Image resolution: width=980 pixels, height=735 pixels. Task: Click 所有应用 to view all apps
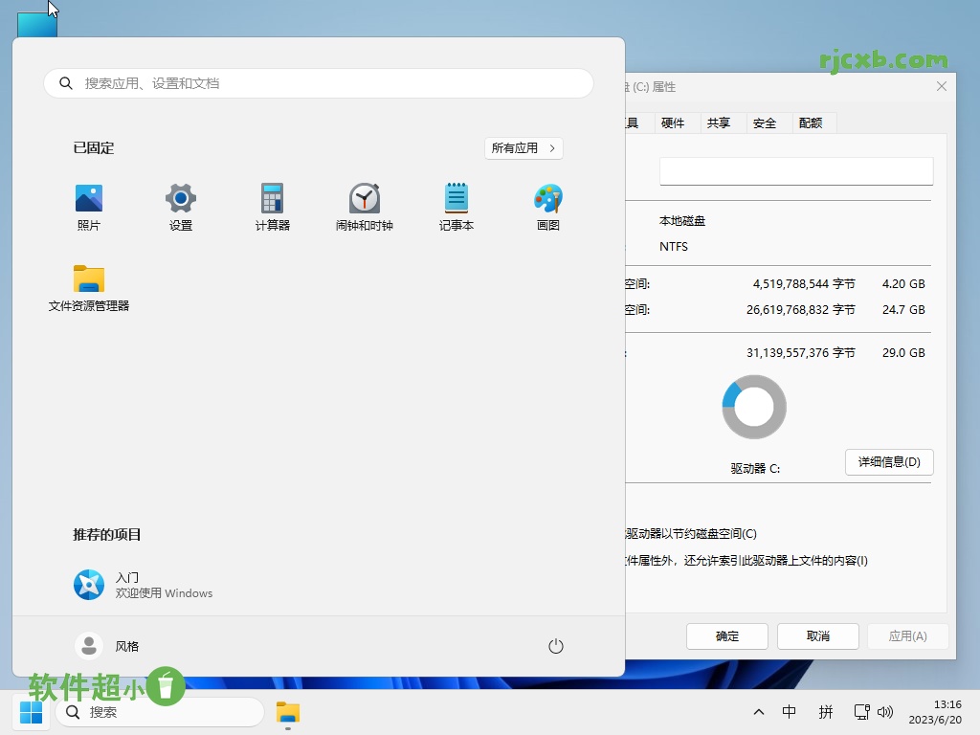[523, 148]
